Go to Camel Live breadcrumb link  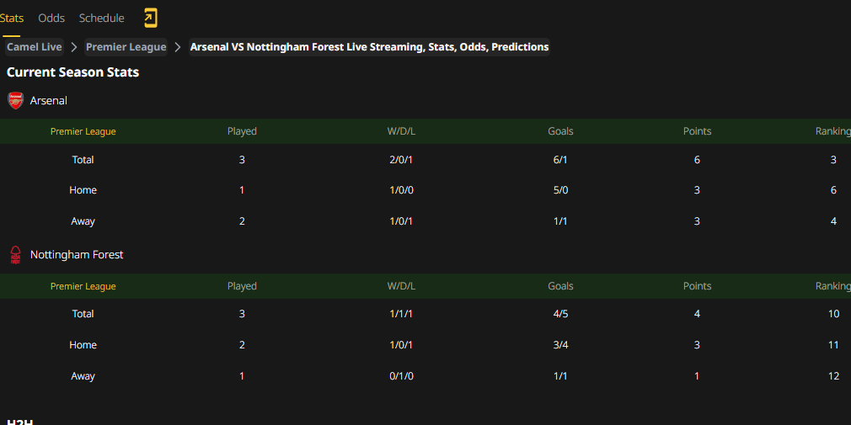pyautogui.click(x=35, y=47)
